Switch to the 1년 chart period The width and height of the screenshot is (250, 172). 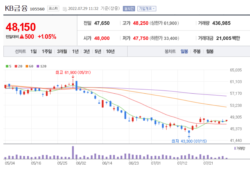75,51
